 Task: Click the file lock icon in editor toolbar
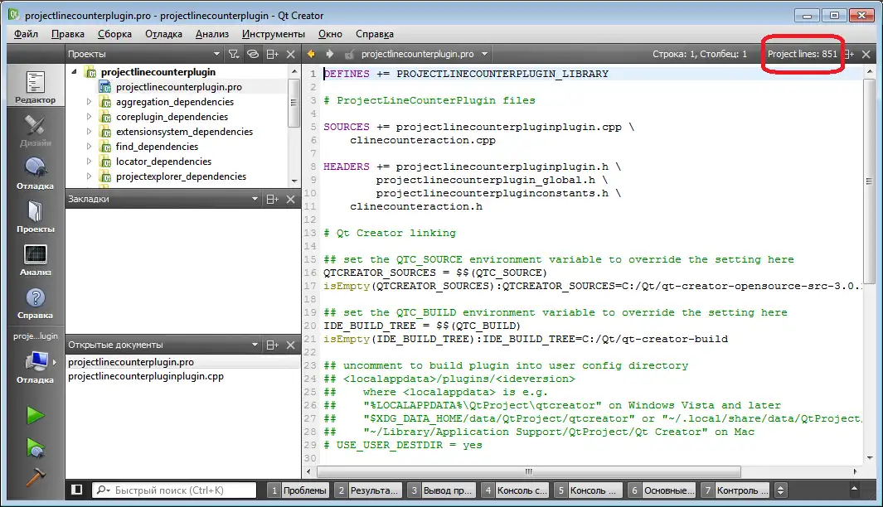(350, 54)
